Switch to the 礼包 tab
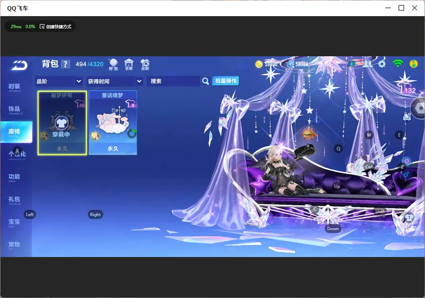425x298 pixels. click(x=14, y=199)
